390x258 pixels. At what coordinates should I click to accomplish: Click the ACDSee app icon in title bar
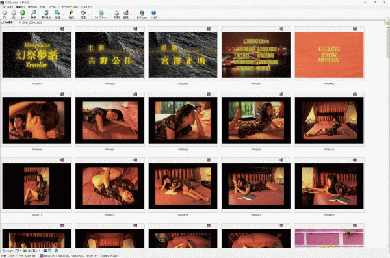[2, 2]
